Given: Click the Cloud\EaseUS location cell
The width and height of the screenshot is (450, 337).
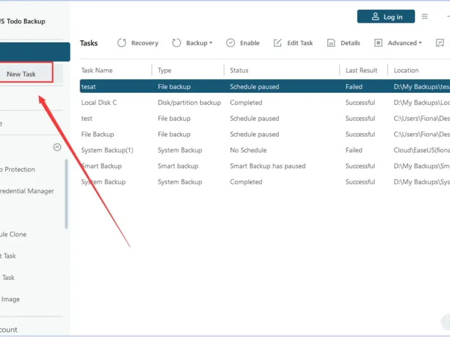Looking at the screenshot, I should point(421,150).
